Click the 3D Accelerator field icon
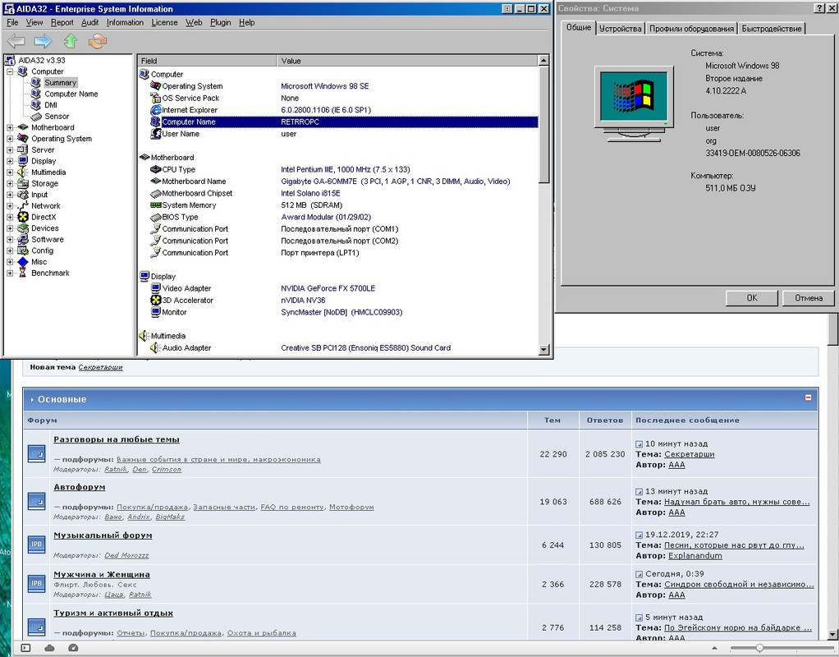The height and width of the screenshot is (657, 839). (156, 301)
